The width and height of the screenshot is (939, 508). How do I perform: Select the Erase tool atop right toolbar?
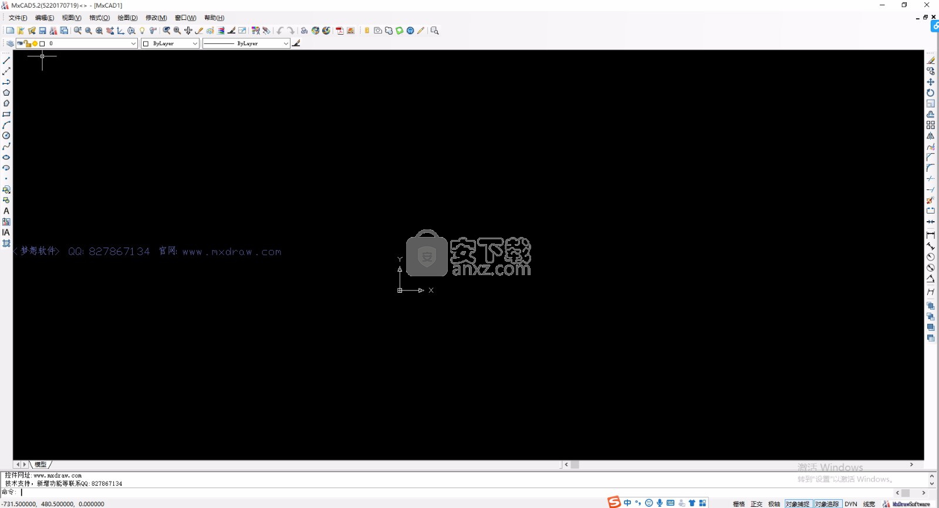pos(931,60)
